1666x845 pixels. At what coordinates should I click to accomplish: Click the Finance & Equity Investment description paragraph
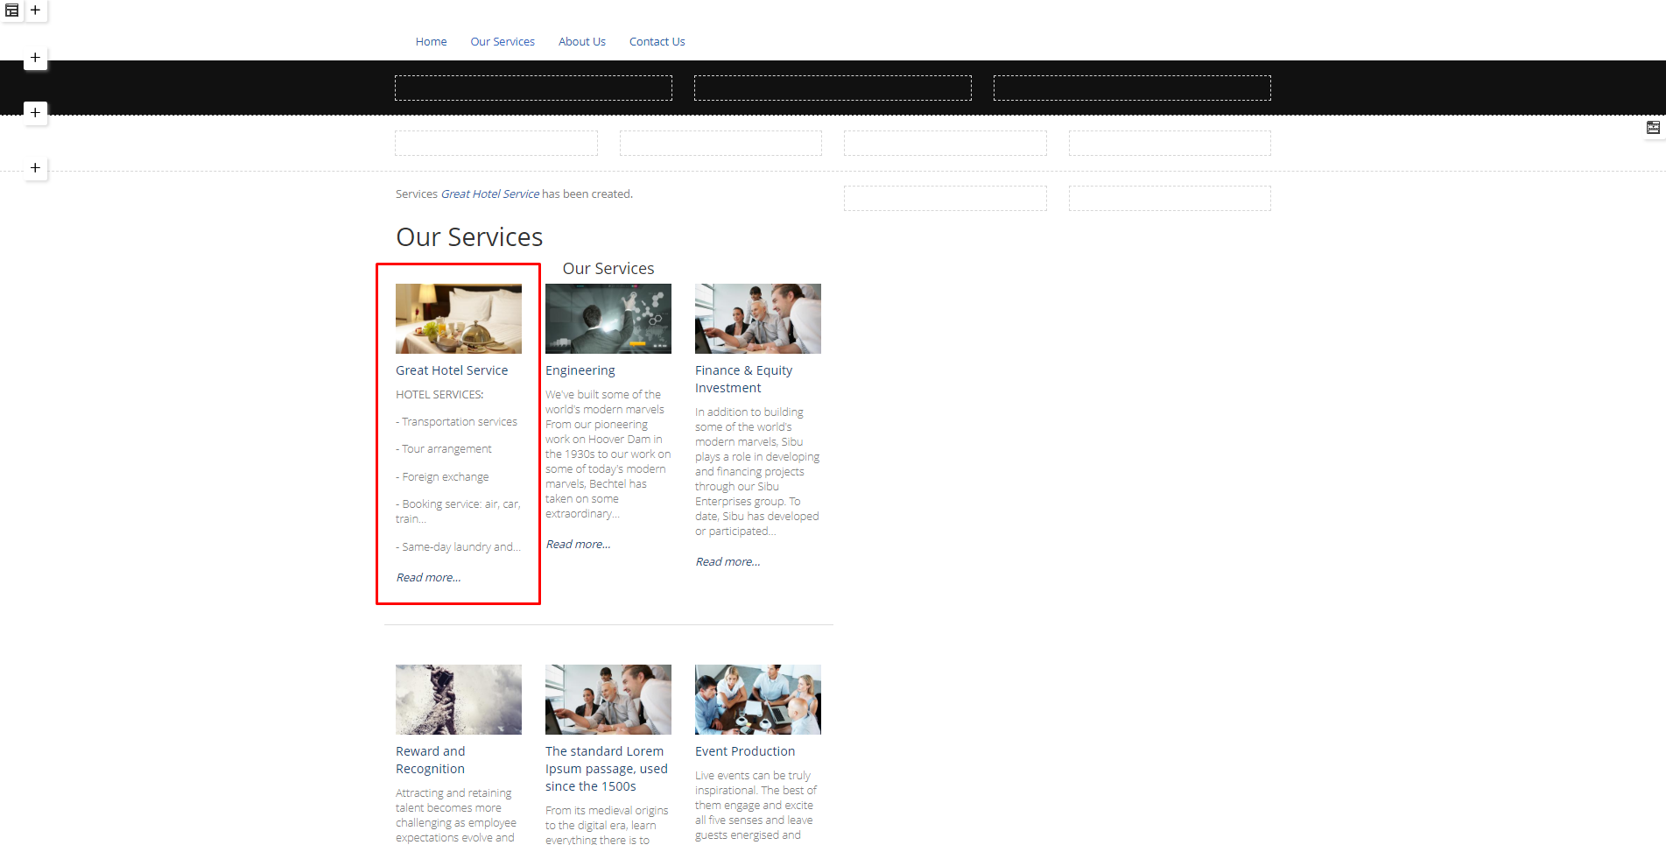[x=758, y=472]
